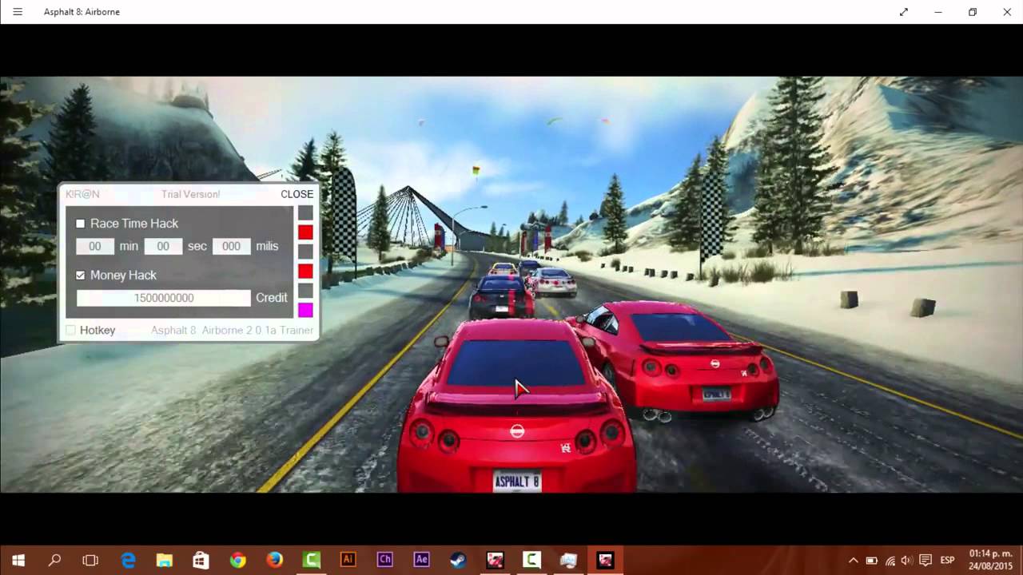The width and height of the screenshot is (1023, 575).
Task: Click the Trial Version! text
Action: 190,194
